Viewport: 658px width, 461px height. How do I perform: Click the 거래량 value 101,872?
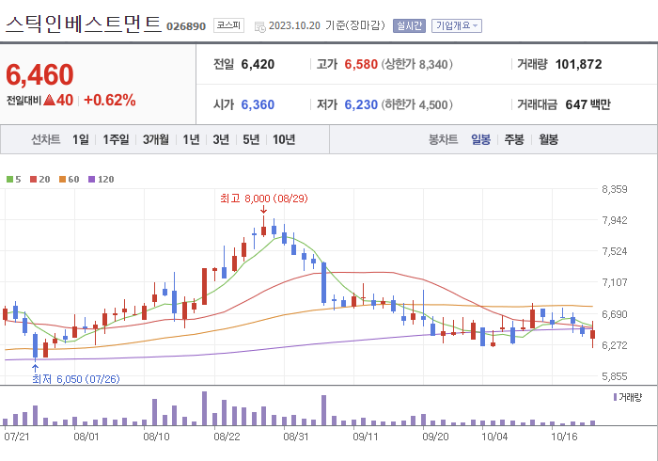[579, 64]
